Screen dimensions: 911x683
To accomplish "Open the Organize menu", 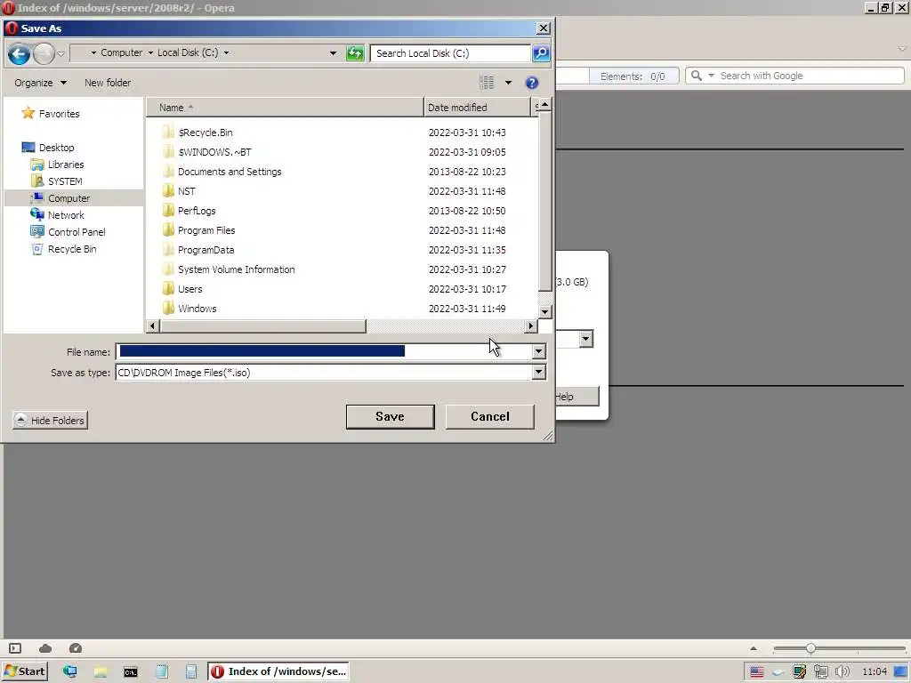I will (x=40, y=83).
